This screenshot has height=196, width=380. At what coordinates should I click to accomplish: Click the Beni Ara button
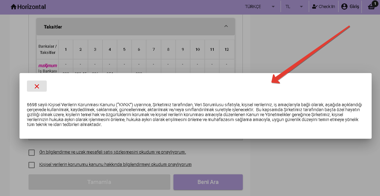pos(208,182)
